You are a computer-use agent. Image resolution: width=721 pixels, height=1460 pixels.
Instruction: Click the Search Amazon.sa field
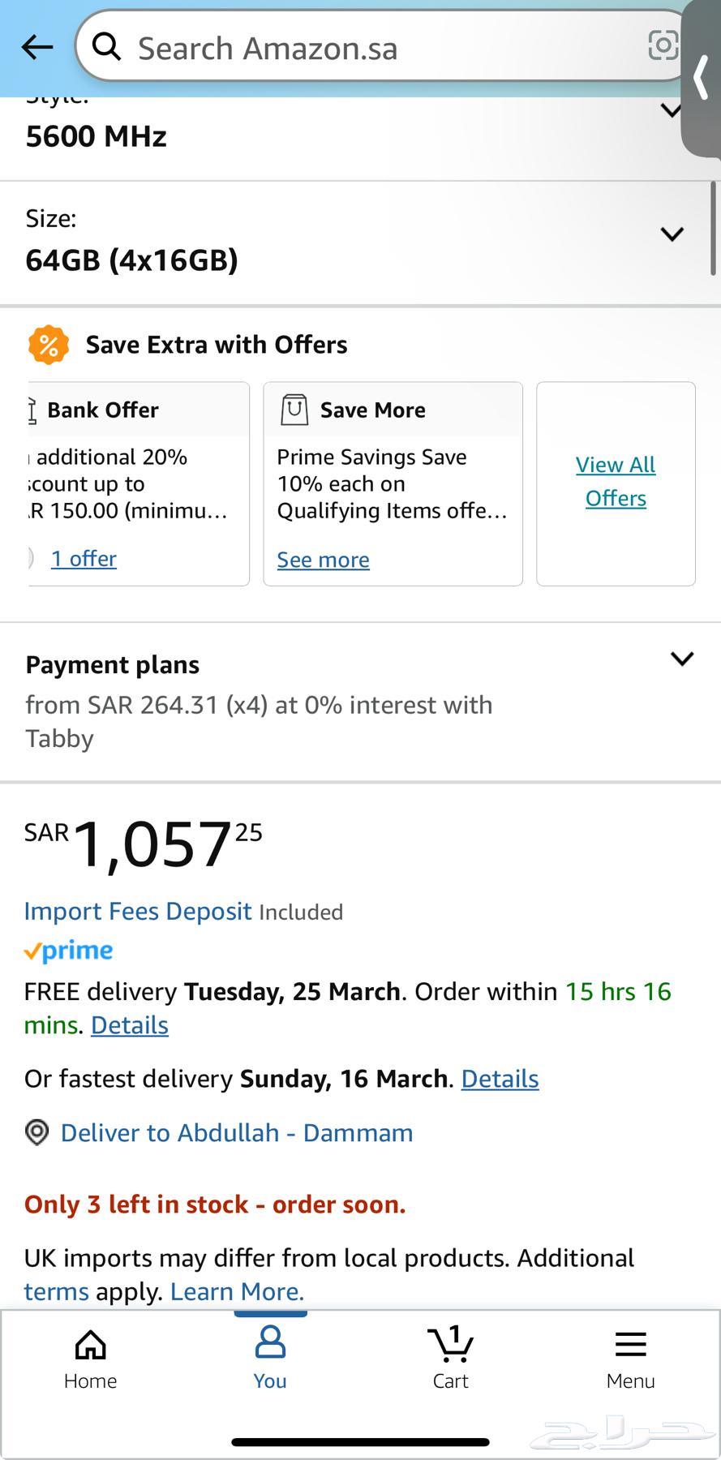(x=381, y=46)
